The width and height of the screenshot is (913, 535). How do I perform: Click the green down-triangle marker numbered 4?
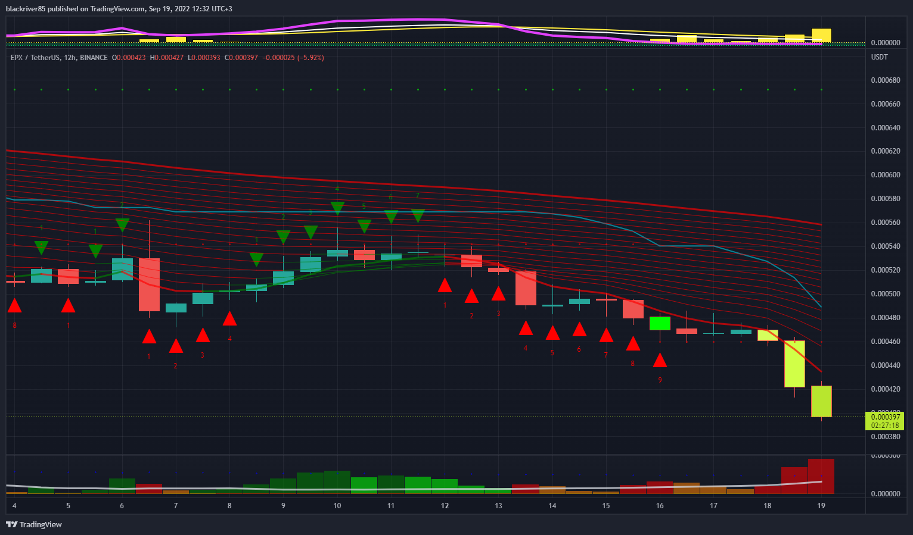pyautogui.click(x=337, y=208)
